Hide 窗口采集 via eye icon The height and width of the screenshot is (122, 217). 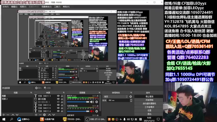click(x=58, y=99)
